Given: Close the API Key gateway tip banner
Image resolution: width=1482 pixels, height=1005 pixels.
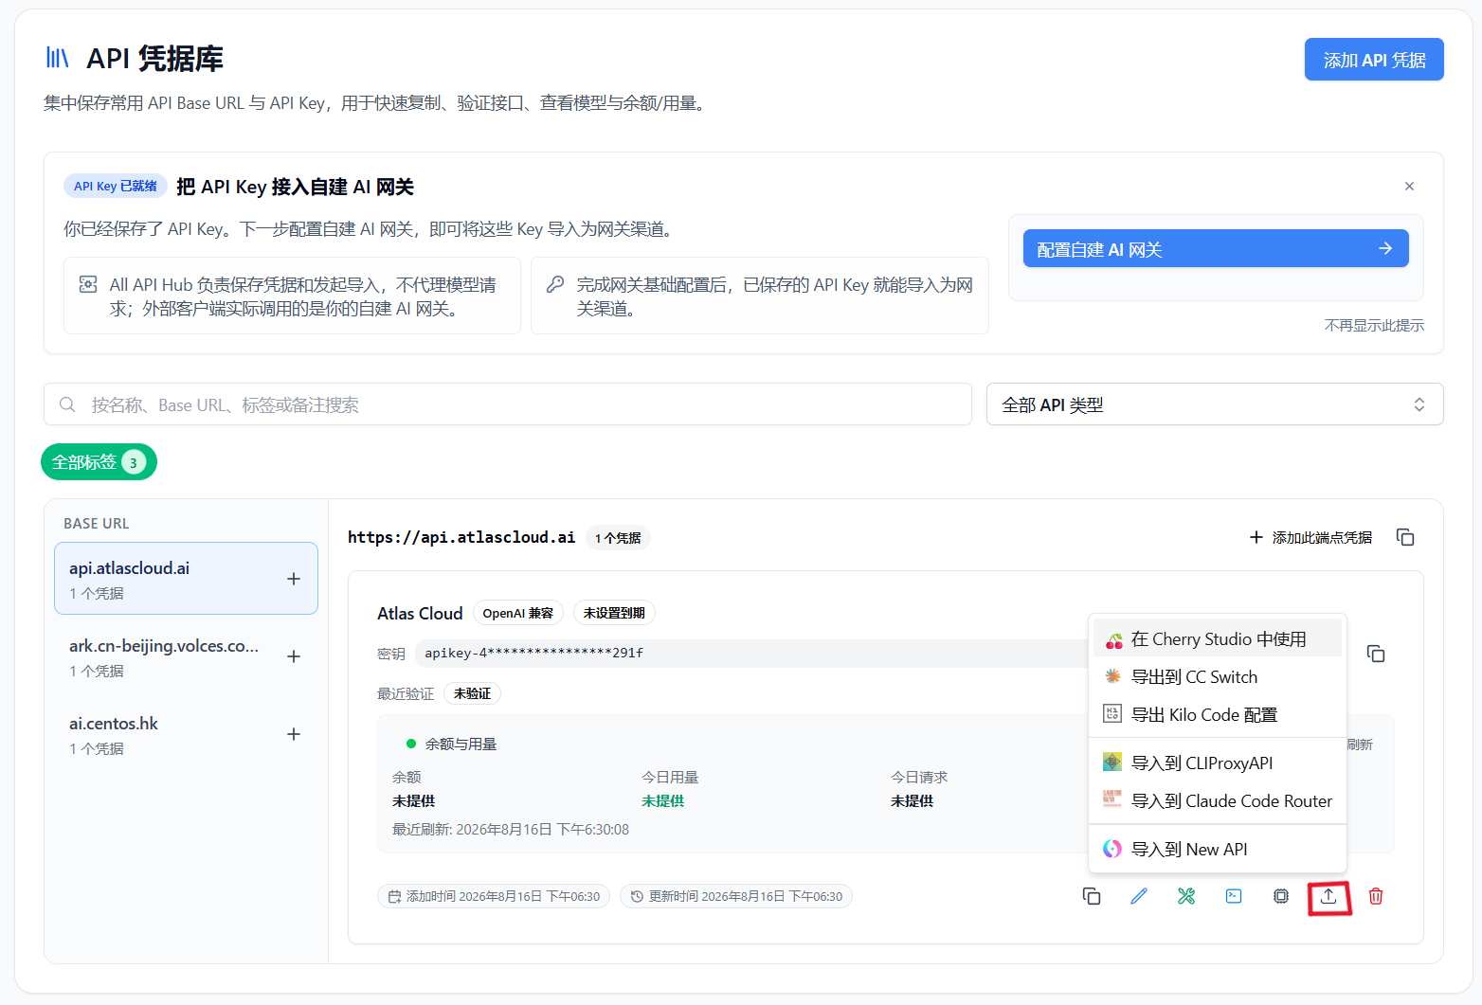Looking at the screenshot, I should click(x=1409, y=187).
